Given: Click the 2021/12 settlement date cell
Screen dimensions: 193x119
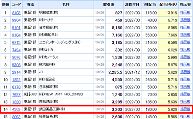Looking at the screenshot, I should 132,72.
